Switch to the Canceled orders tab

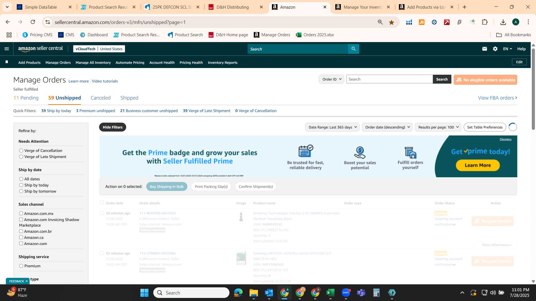(x=100, y=98)
